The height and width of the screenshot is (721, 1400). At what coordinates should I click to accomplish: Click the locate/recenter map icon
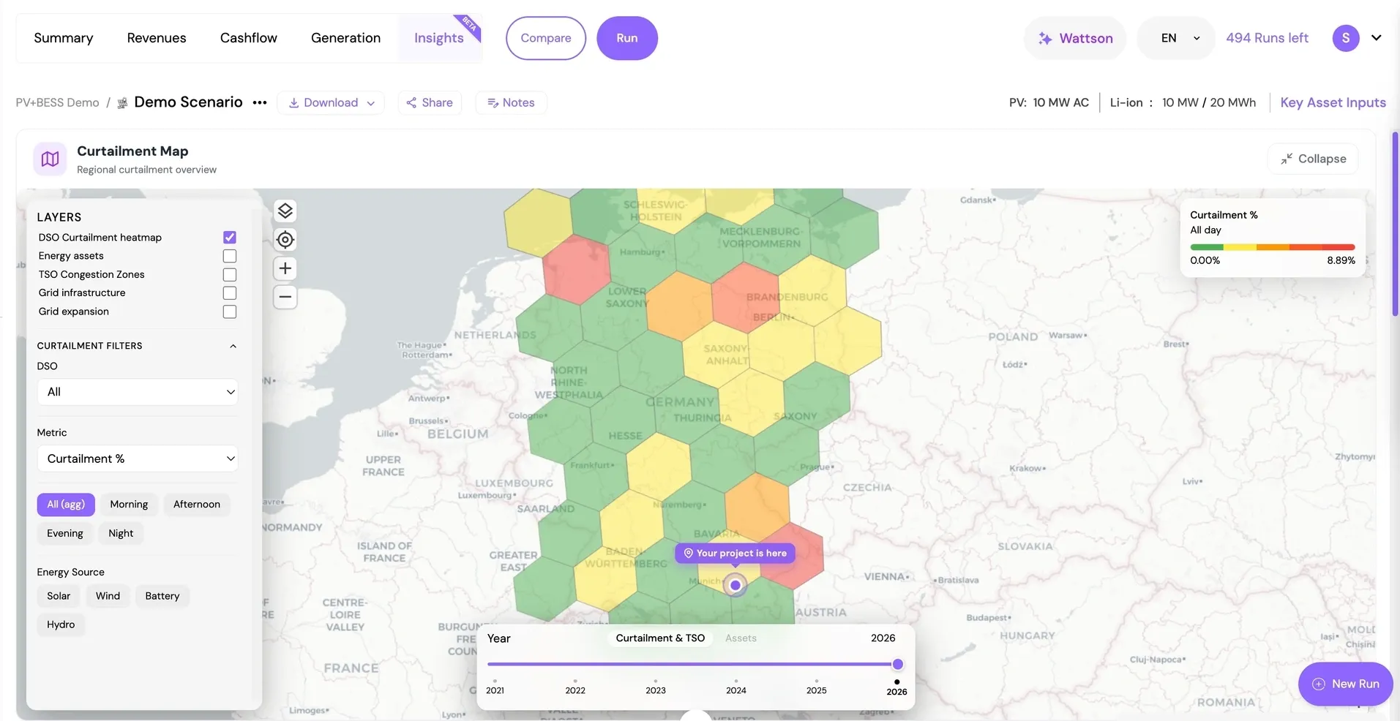click(x=285, y=240)
